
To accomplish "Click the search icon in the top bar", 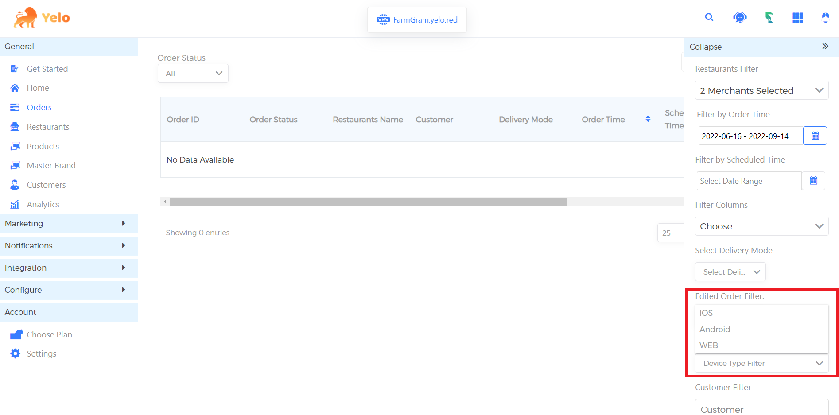I will click(709, 17).
